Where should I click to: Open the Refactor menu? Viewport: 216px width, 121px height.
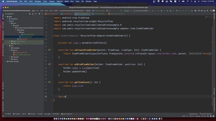60,1
